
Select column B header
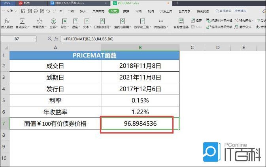click(x=140, y=48)
